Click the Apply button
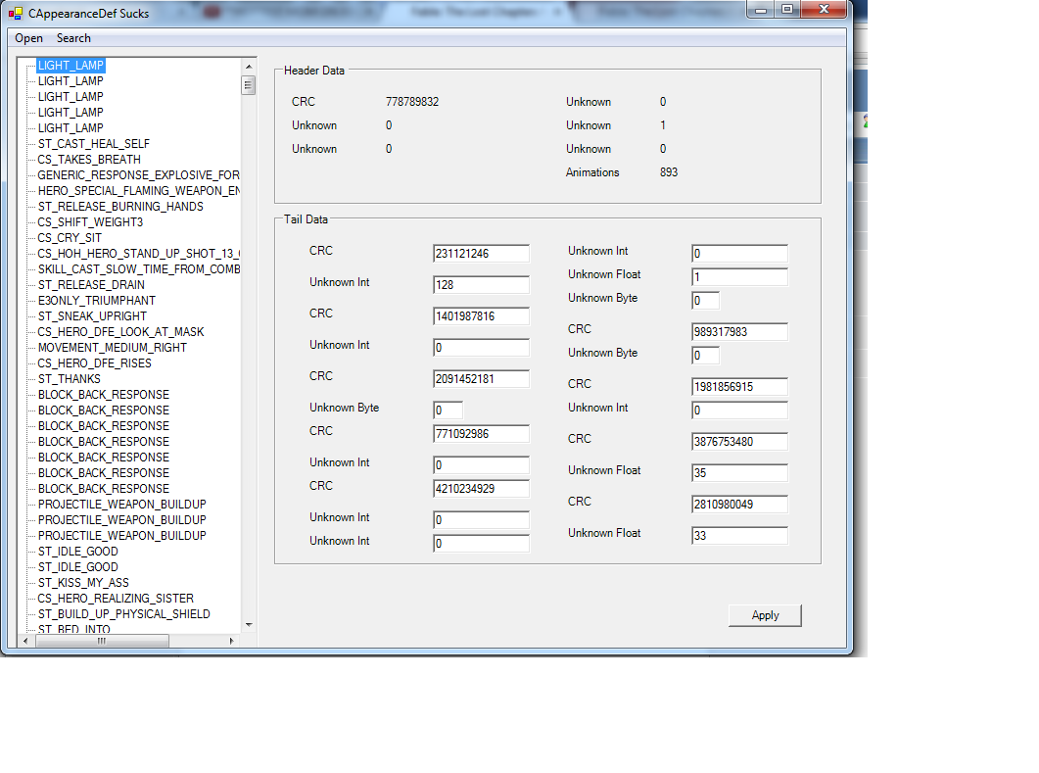Viewport: 1039px width, 773px height. (765, 615)
